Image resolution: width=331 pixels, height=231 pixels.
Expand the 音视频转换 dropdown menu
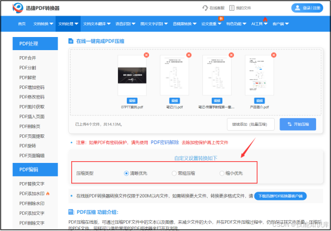point(185,24)
